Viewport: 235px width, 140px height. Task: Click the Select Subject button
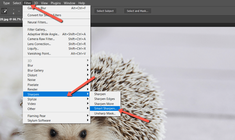[x=105, y=11]
